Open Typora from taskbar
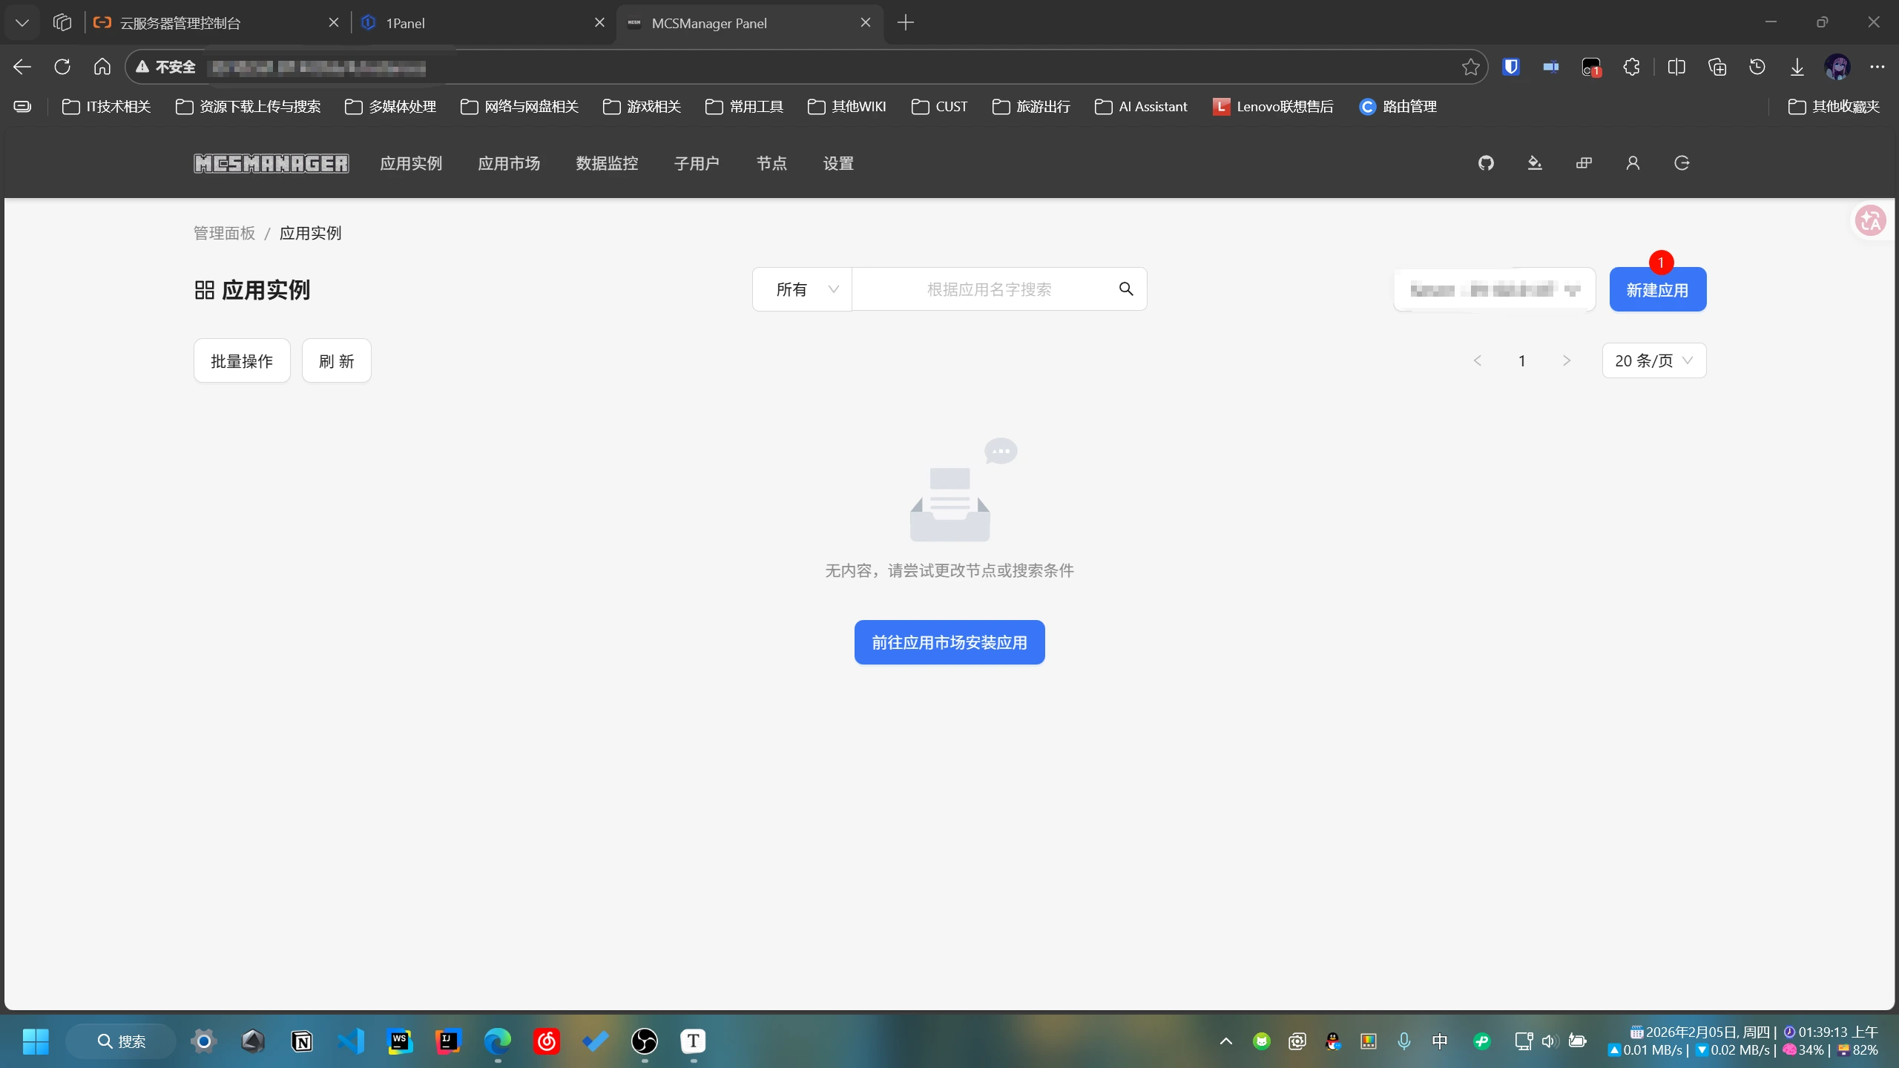The image size is (1899, 1068). point(694,1041)
